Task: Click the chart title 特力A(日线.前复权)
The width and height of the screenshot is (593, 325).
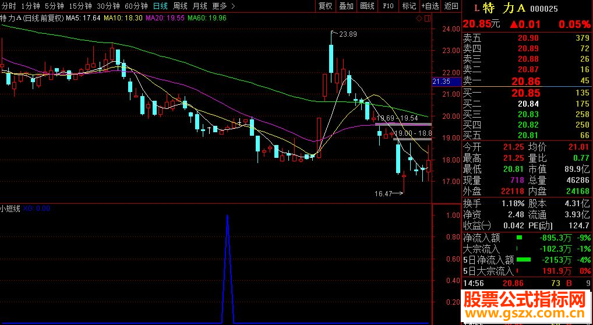Action: coord(32,17)
